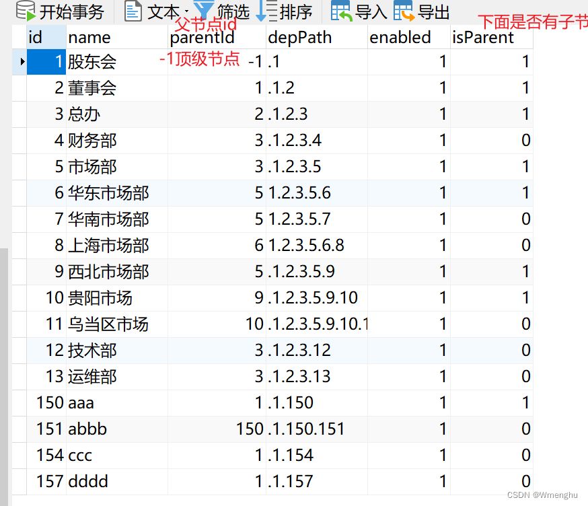Click the isParent column header
Screen dimensions: 588x506
[491, 38]
